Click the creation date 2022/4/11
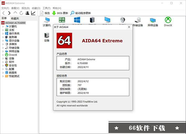Viewport: 186px width, 134px height. coord(83,67)
